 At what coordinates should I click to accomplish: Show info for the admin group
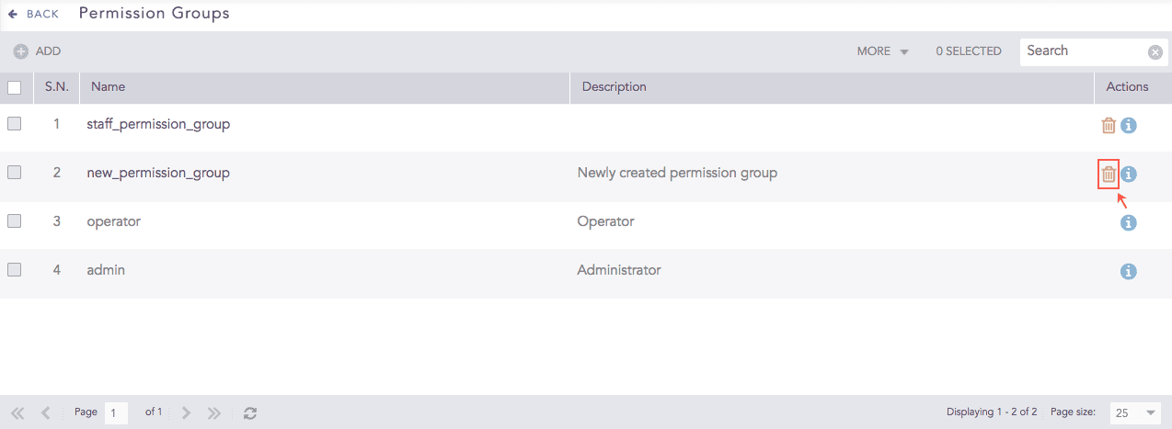(x=1129, y=272)
